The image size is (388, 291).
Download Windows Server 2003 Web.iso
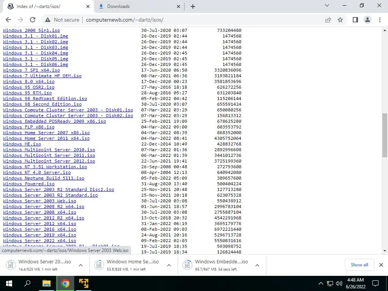pyautogui.click(x=39, y=201)
